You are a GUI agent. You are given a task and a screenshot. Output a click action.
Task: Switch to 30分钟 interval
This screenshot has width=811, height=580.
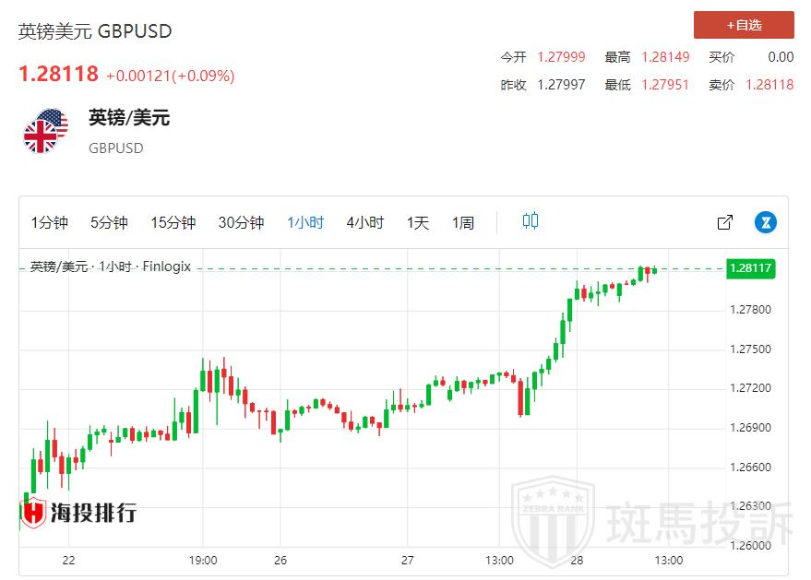(241, 222)
